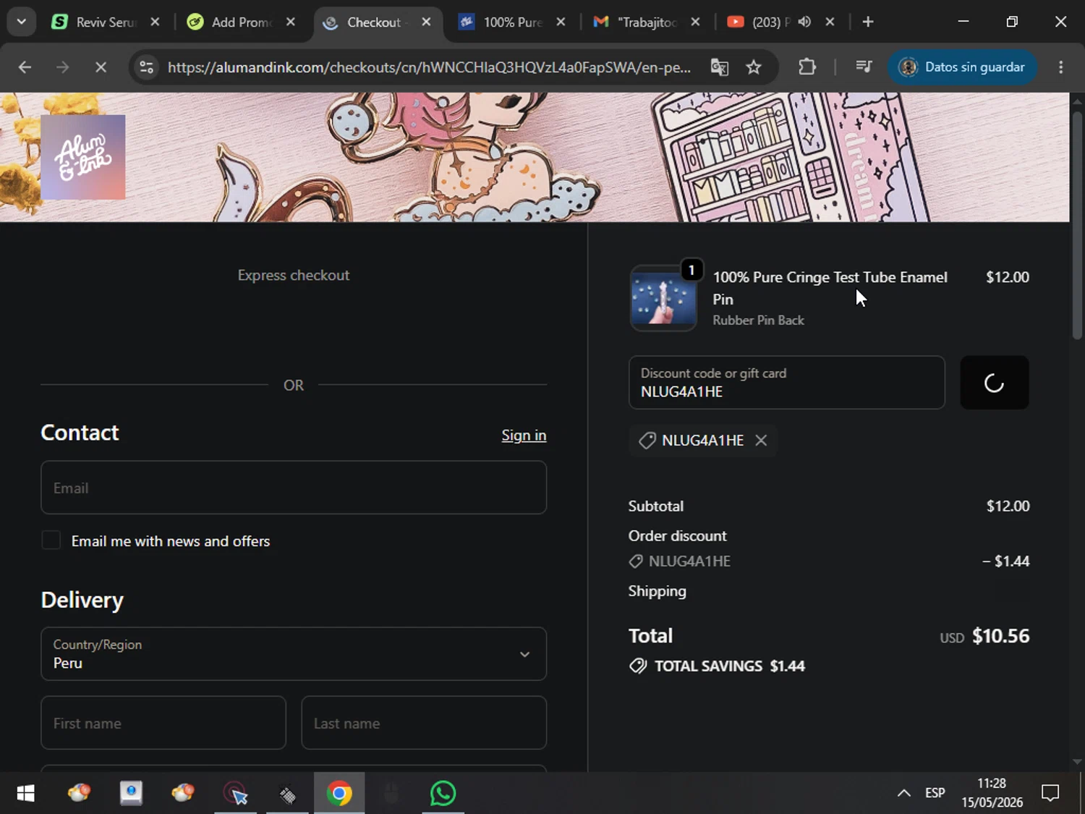The height and width of the screenshot is (814, 1085).
Task: Close the Gmail Trabajito tab
Action: 695,22
